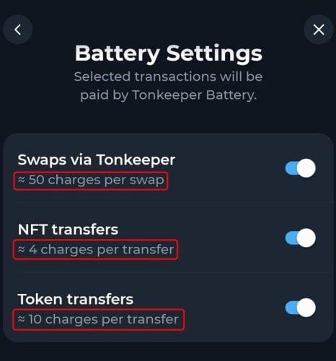Click the "≈ 4 charges per transfer" text
The height and width of the screenshot is (361, 336).
click(x=96, y=250)
